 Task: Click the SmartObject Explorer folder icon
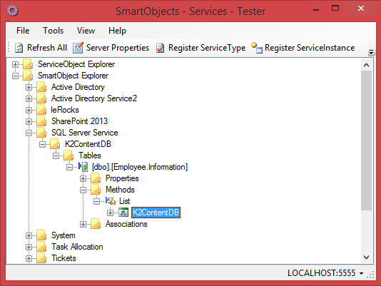click(28, 76)
